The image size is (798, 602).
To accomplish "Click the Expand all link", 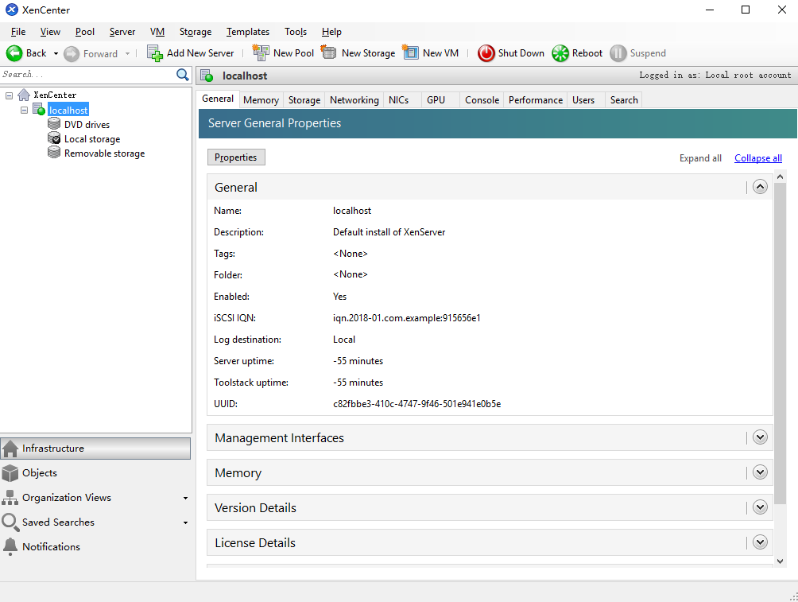I will [x=700, y=158].
